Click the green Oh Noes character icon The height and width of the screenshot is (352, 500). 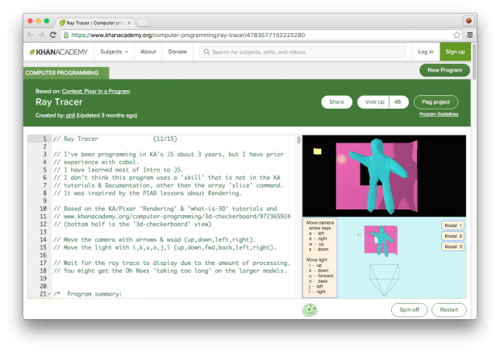coord(309,310)
